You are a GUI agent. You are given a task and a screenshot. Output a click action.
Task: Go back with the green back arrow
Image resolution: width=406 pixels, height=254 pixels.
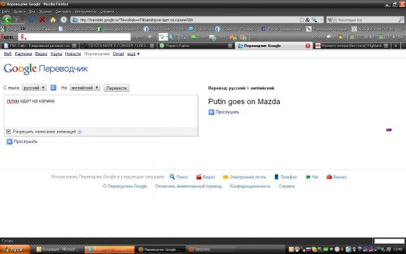[x=7, y=20]
